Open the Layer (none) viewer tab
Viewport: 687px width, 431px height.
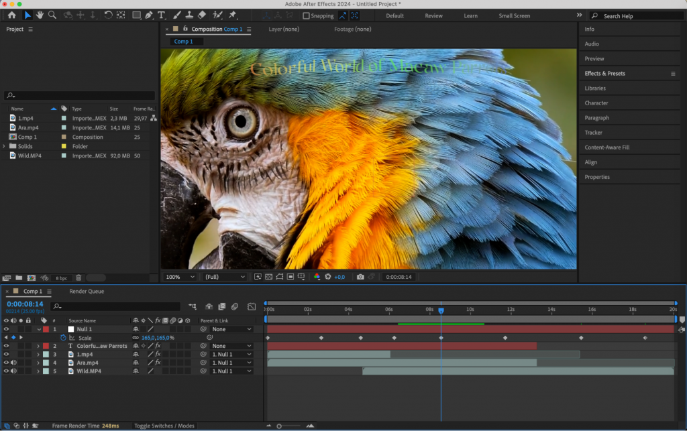pos(284,29)
